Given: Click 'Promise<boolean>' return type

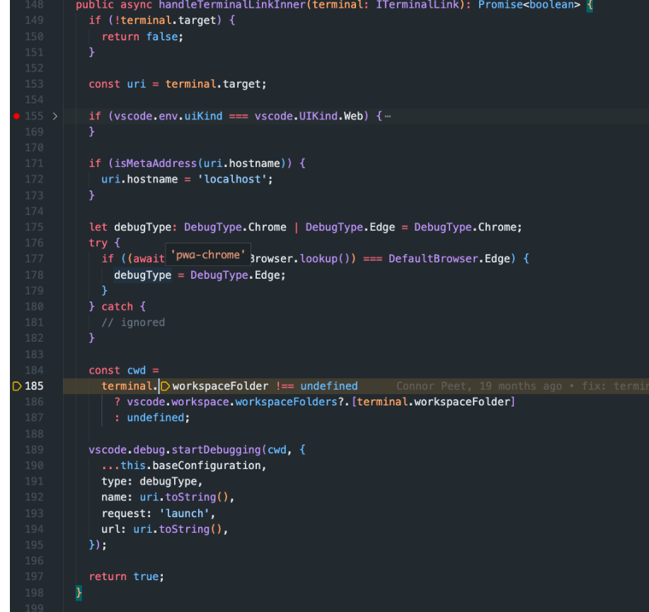Looking at the screenshot, I should [x=529, y=5].
